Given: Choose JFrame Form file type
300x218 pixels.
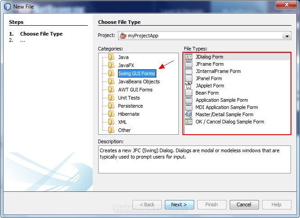Looking at the screenshot, I should (209, 64).
